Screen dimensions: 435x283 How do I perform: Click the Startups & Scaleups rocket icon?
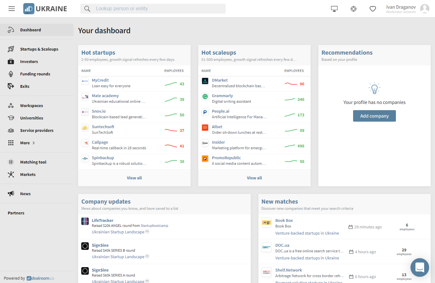[x=11, y=49]
